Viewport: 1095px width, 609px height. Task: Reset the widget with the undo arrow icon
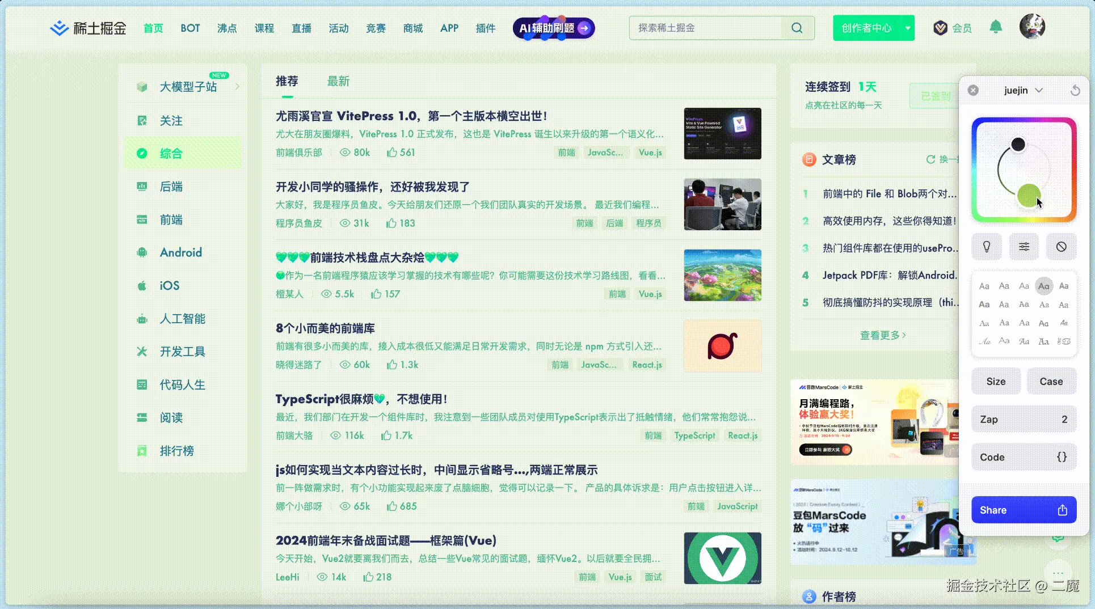click(x=1075, y=90)
